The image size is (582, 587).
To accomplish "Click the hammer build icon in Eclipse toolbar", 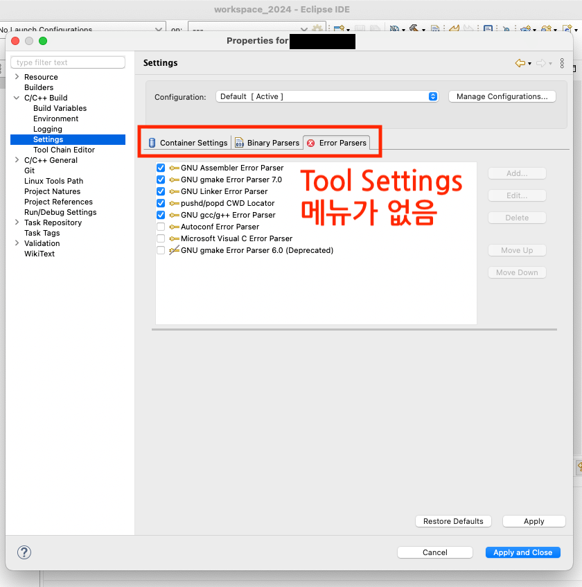I will pos(414,28).
